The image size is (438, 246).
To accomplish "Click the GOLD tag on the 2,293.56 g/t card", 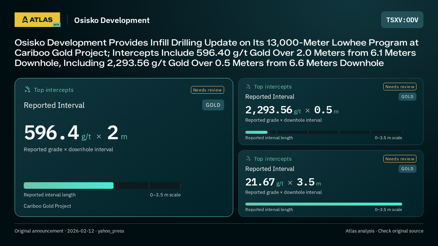I will (x=407, y=97).
